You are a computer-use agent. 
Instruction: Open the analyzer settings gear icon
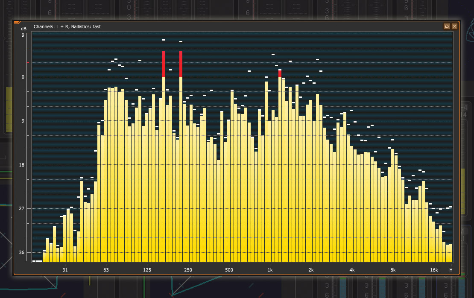[x=447, y=26]
